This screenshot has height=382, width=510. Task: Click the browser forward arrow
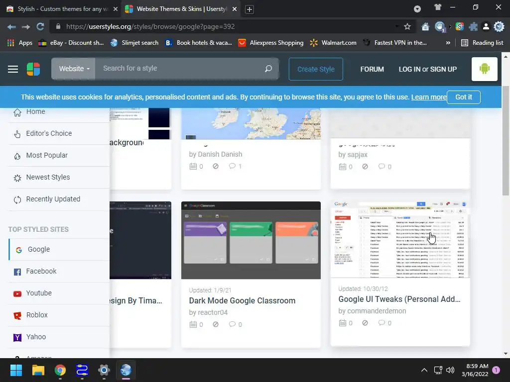26,27
